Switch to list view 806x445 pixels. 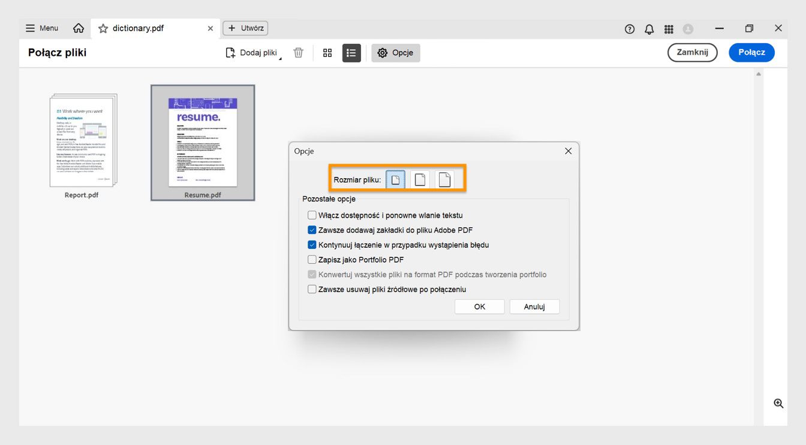351,53
